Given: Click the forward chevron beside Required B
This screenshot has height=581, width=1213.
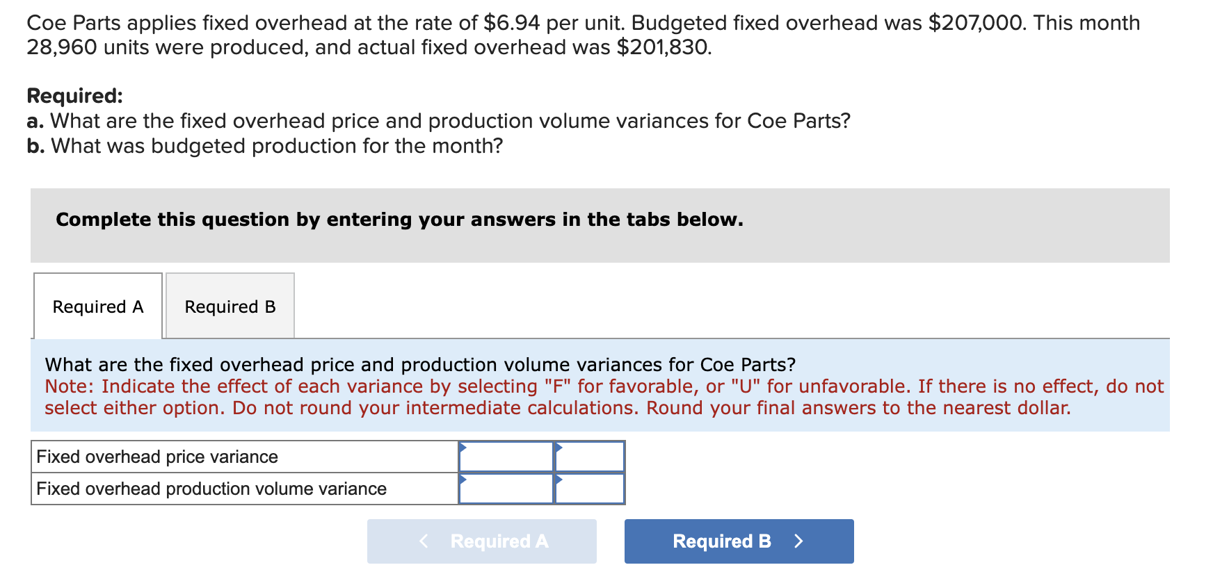Looking at the screenshot, I should (x=798, y=541).
